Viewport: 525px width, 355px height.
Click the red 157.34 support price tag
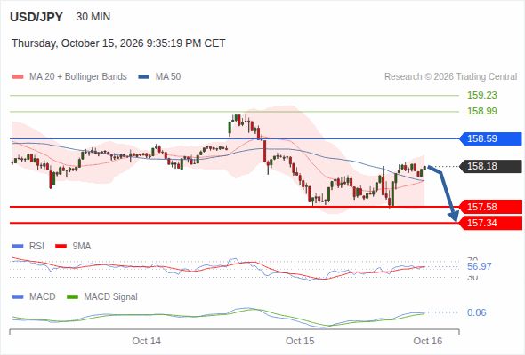[x=491, y=223]
